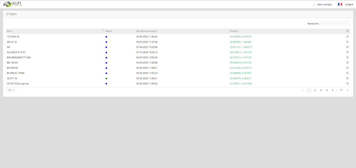This screenshot has width=356, height=168.
Task: Open gear options for BB 146 DH
Action: pyautogui.click(x=347, y=63)
